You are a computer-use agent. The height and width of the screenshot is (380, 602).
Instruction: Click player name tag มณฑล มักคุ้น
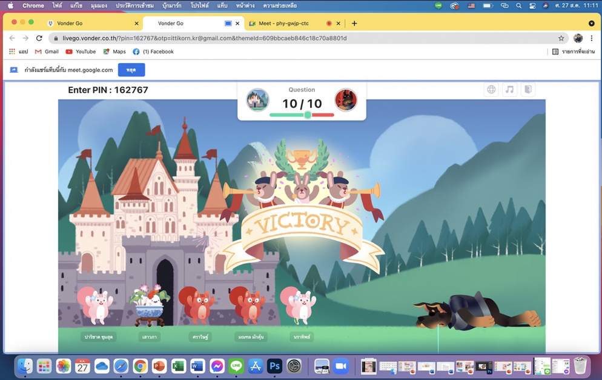pos(251,337)
